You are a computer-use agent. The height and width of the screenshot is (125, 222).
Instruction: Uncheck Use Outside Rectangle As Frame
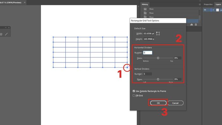[134, 91]
